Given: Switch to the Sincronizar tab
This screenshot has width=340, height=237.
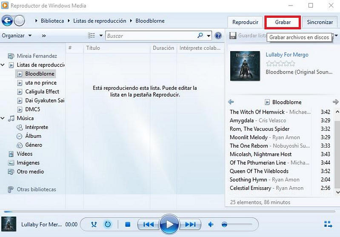Looking at the screenshot, I should pyautogui.click(x=320, y=22).
